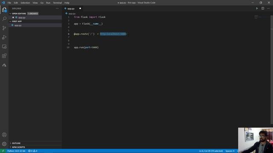Open the Manage gear icon
The height and width of the screenshot is (153, 273).
click(x=4, y=144)
